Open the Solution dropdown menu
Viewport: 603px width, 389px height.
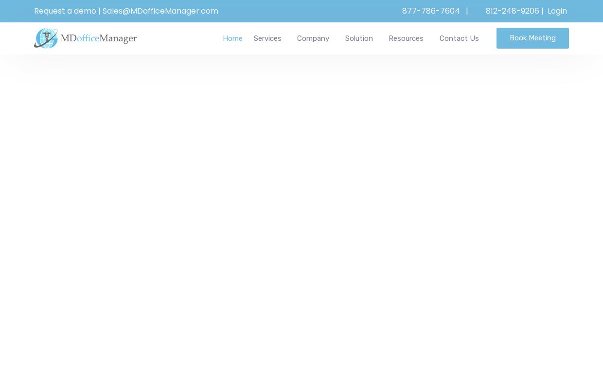359,38
